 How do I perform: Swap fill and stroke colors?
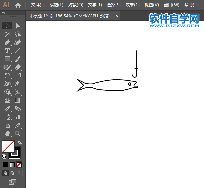click(x=19, y=143)
